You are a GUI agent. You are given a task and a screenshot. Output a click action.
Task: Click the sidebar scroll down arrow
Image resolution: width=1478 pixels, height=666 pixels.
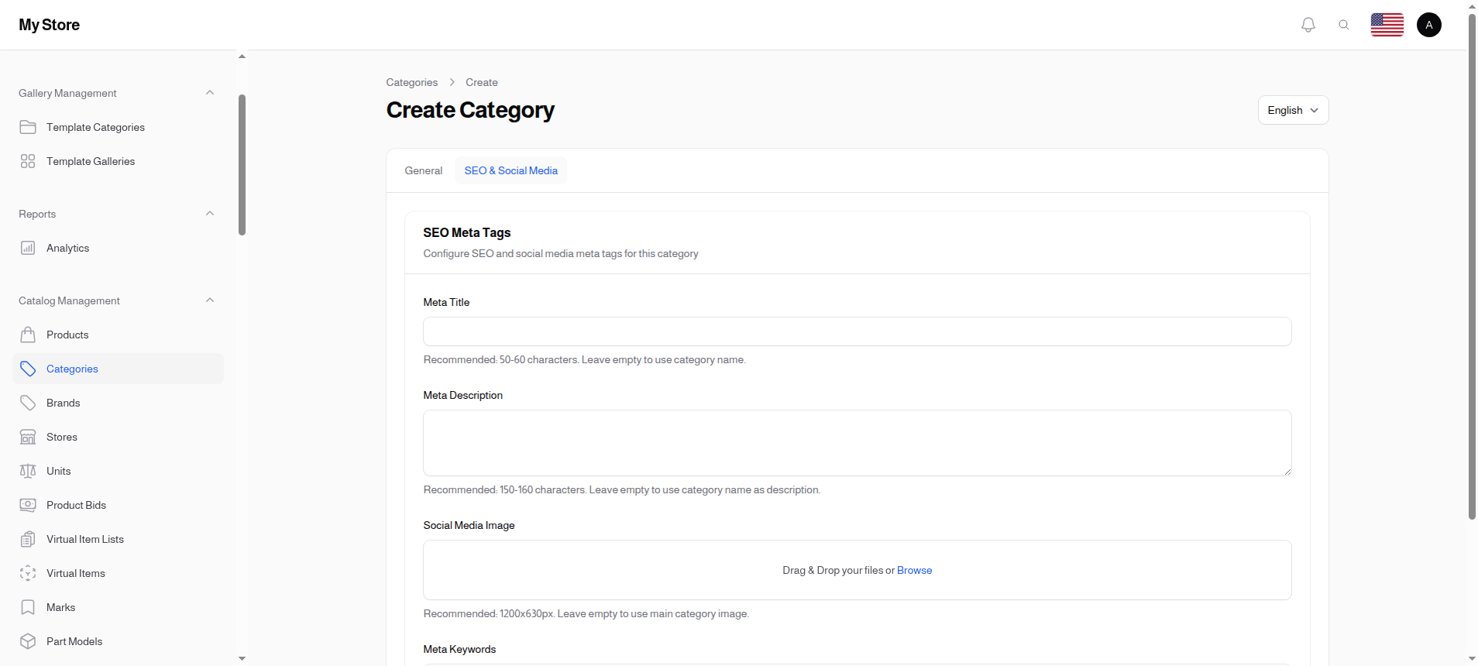[x=242, y=658]
